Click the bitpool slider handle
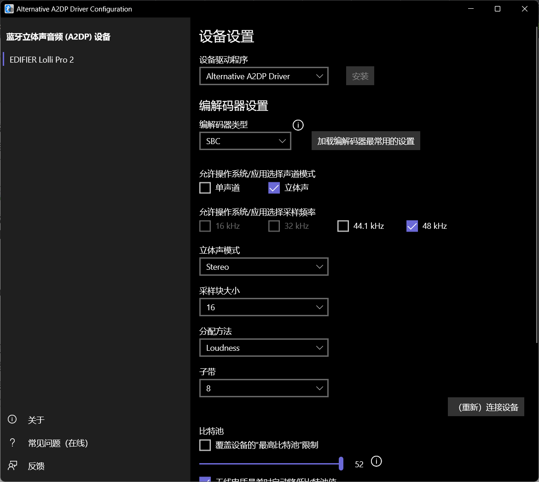Image resolution: width=539 pixels, height=482 pixels. pyautogui.click(x=341, y=464)
